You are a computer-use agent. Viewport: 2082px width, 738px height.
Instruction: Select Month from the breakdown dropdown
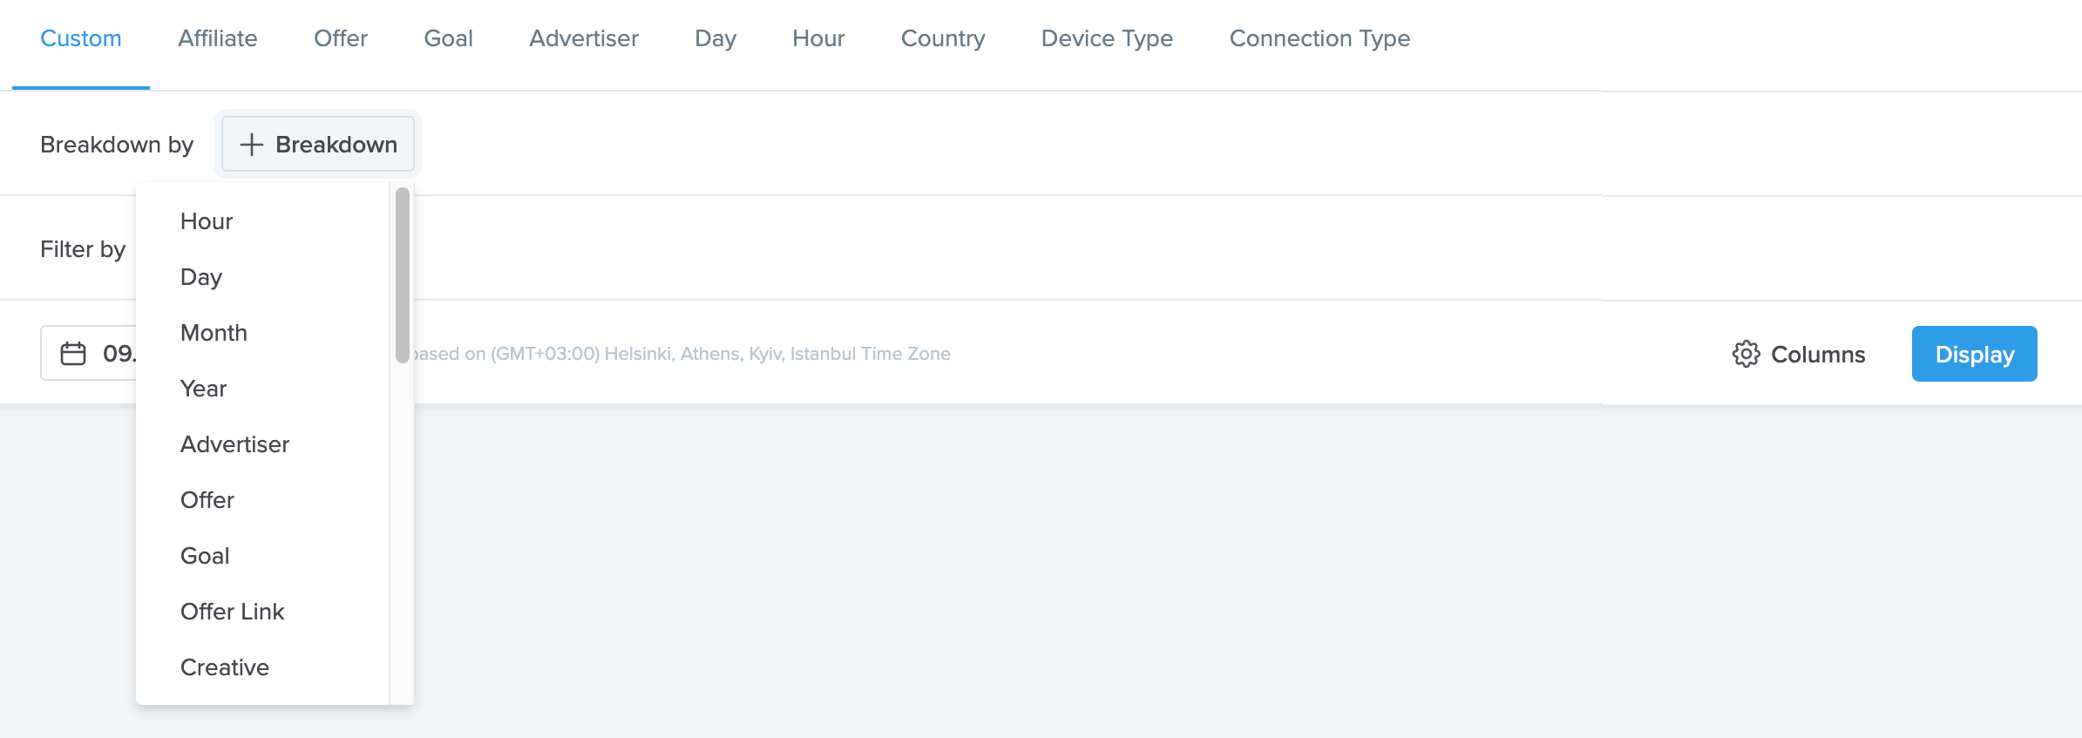coord(214,333)
